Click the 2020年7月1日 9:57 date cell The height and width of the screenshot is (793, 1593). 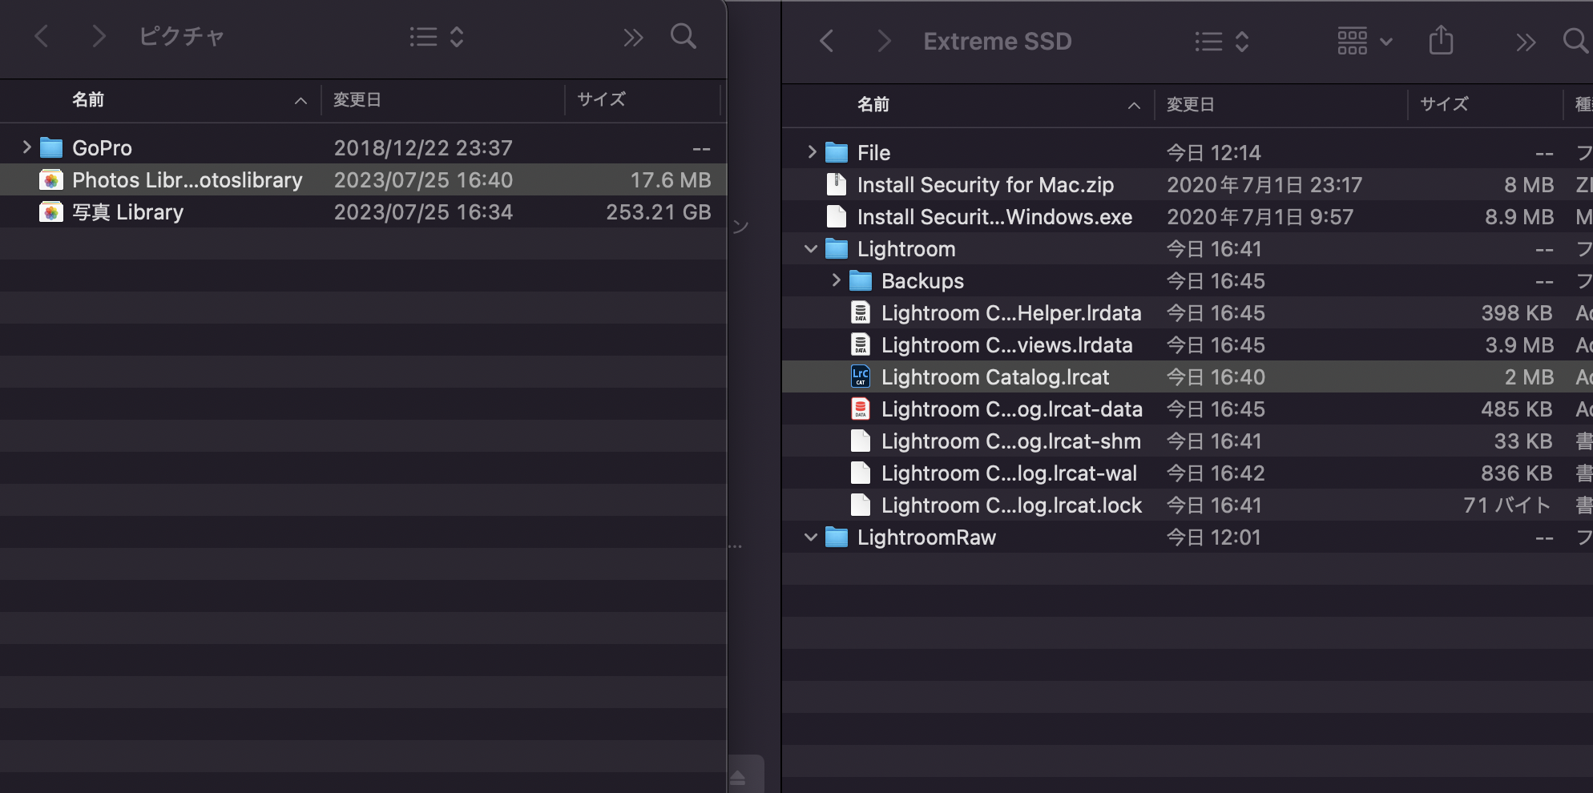[x=1260, y=217]
